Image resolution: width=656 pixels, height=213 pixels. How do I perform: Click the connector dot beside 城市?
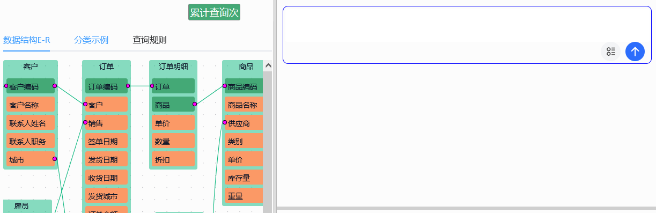tap(55, 159)
